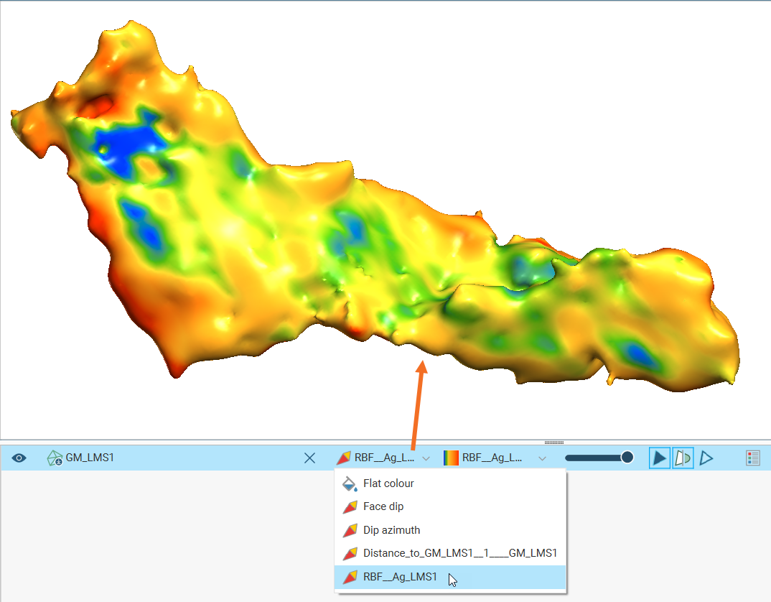Click the Face dip entry's icon
This screenshot has width=771, height=602.
coord(350,507)
